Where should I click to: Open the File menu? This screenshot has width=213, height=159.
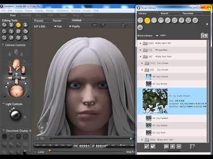click(x=4, y=11)
